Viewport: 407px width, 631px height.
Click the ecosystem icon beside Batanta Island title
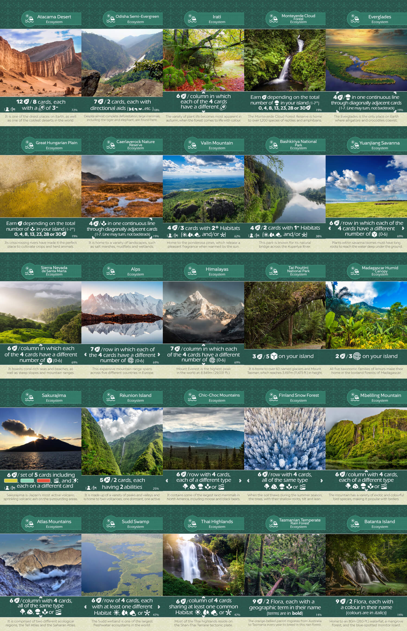click(355, 523)
